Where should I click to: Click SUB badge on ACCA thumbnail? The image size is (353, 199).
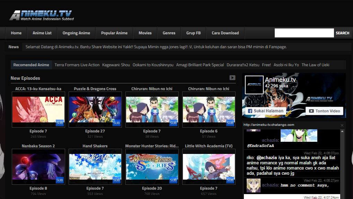(60, 123)
